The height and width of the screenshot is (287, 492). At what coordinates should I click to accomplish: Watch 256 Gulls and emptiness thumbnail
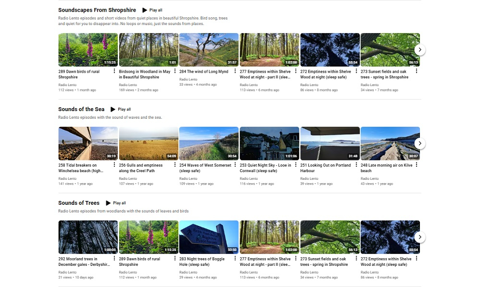pyautogui.click(x=148, y=143)
